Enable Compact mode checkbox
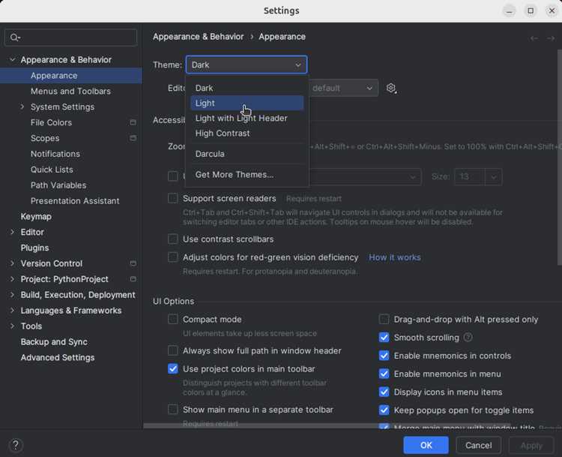Image resolution: width=562 pixels, height=457 pixels. [x=173, y=319]
